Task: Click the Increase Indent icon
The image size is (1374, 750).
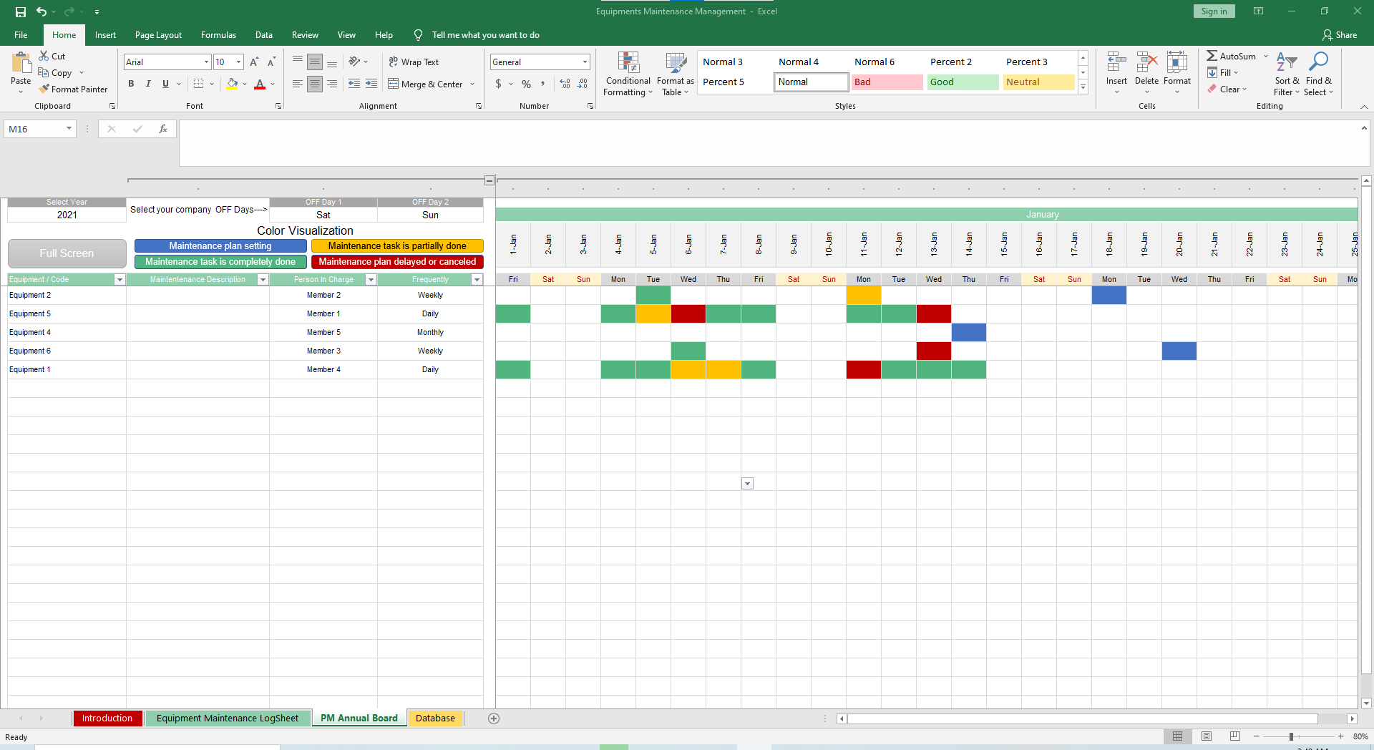Action: click(371, 84)
